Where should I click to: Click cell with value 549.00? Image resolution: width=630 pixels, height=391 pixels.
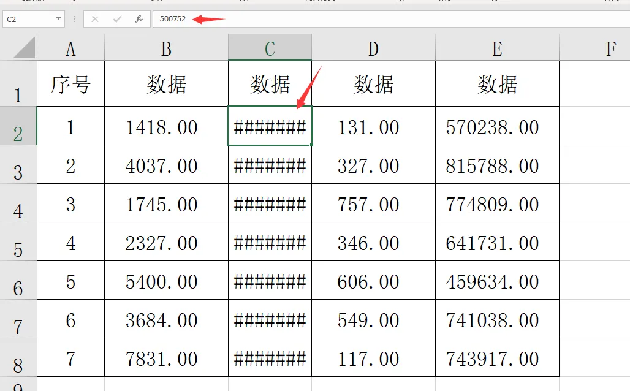374,319
